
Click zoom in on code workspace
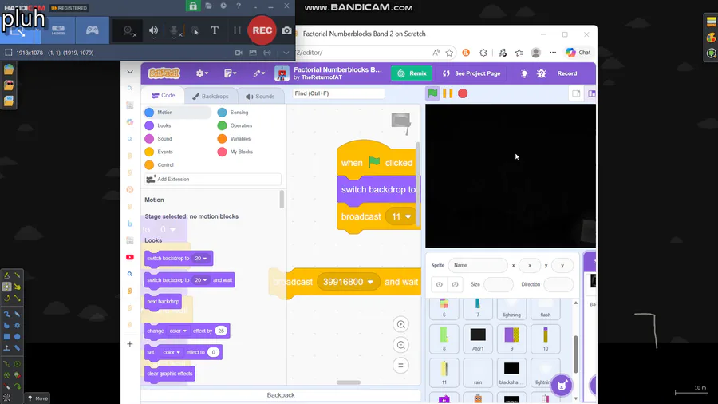400,324
